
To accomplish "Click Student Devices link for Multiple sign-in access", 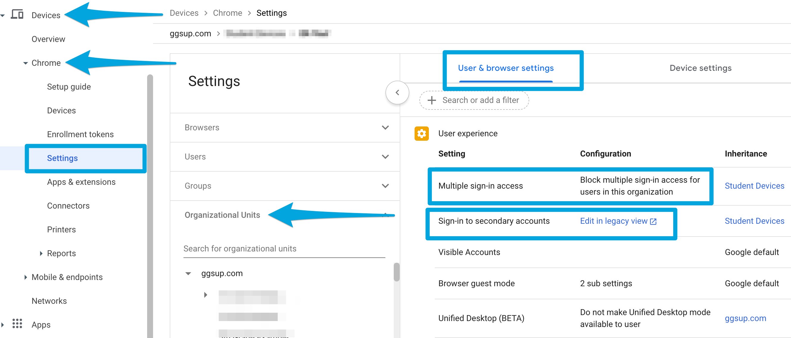I will coord(754,186).
